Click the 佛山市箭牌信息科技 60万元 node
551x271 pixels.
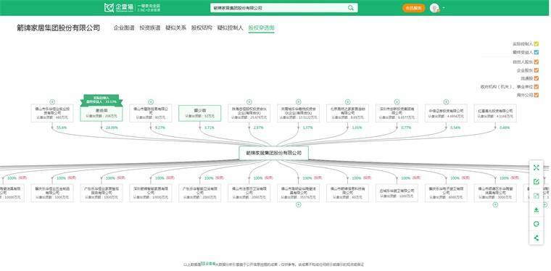point(347,192)
